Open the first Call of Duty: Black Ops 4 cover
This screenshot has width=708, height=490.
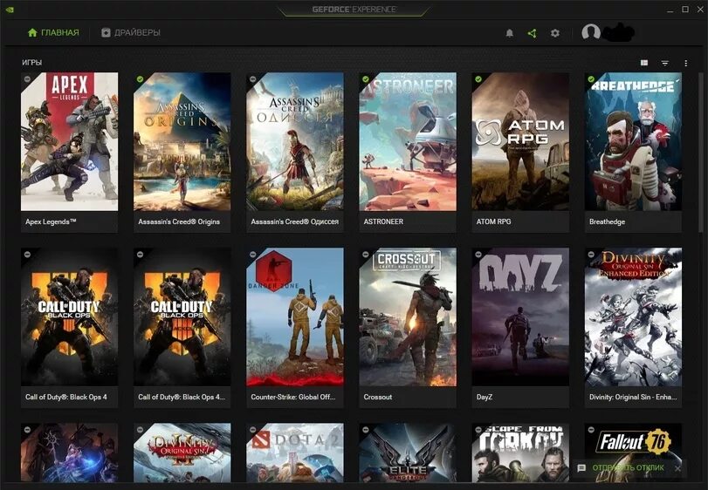(x=70, y=316)
